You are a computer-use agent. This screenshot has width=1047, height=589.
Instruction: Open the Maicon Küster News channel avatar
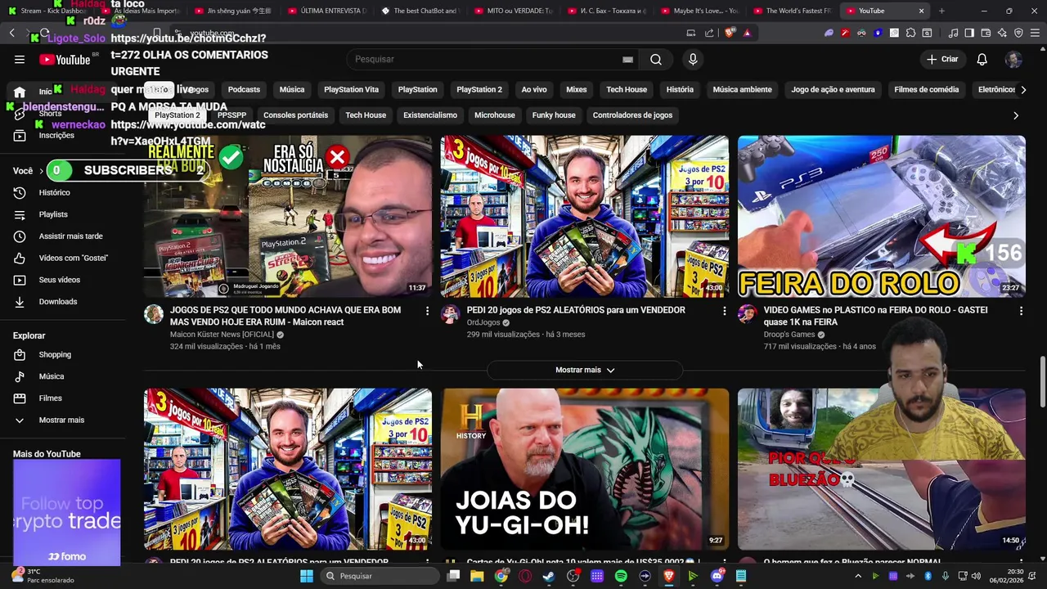(154, 315)
